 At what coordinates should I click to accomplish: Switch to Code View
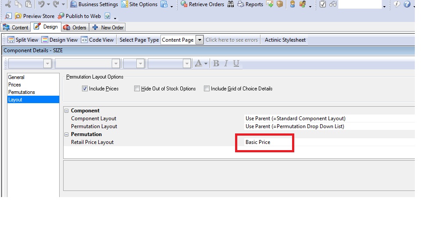pos(97,40)
